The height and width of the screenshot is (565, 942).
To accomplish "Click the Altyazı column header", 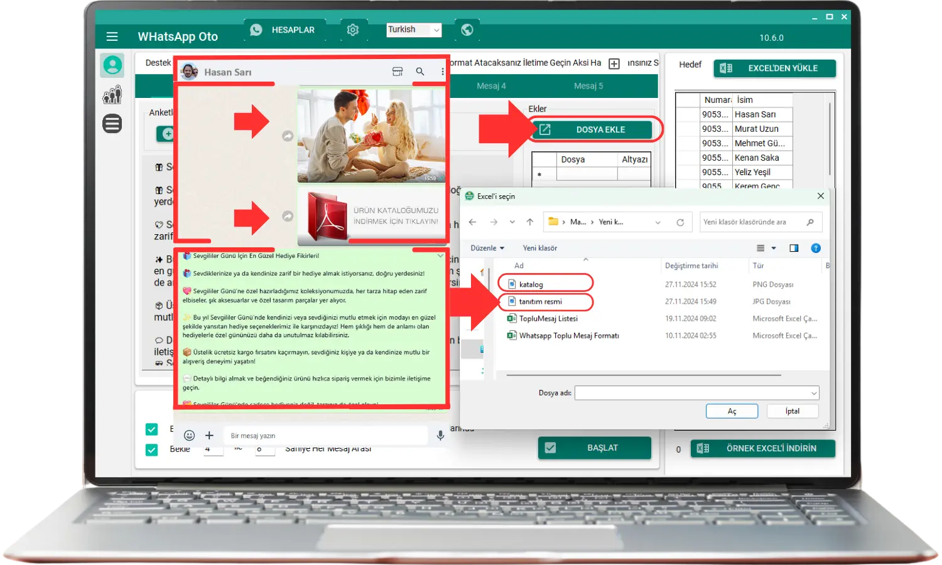I will (634, 159).
